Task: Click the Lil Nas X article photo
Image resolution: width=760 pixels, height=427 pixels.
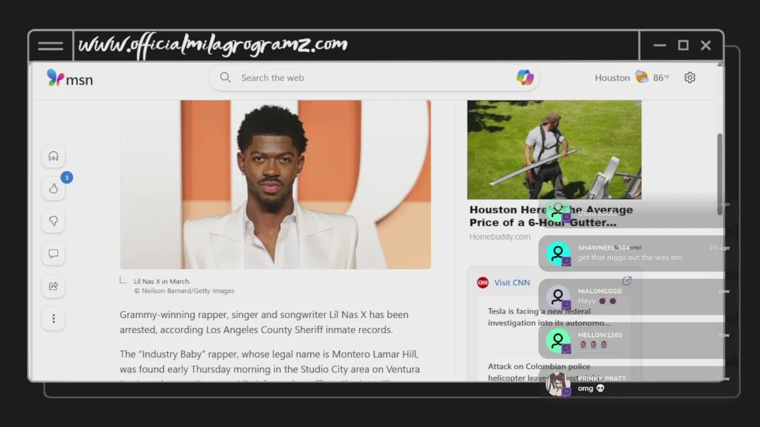Action: click(275, 184)
